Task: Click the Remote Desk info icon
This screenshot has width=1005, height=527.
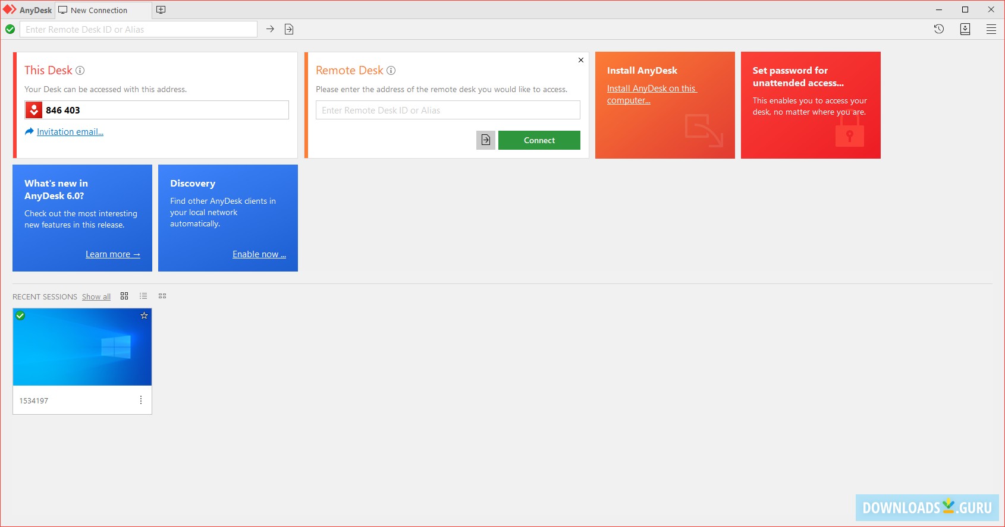Action: point(391,70)
